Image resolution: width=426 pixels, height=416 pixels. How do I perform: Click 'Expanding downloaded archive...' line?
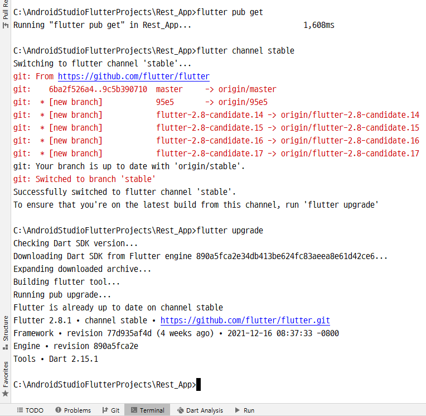(x=83, y=269)
